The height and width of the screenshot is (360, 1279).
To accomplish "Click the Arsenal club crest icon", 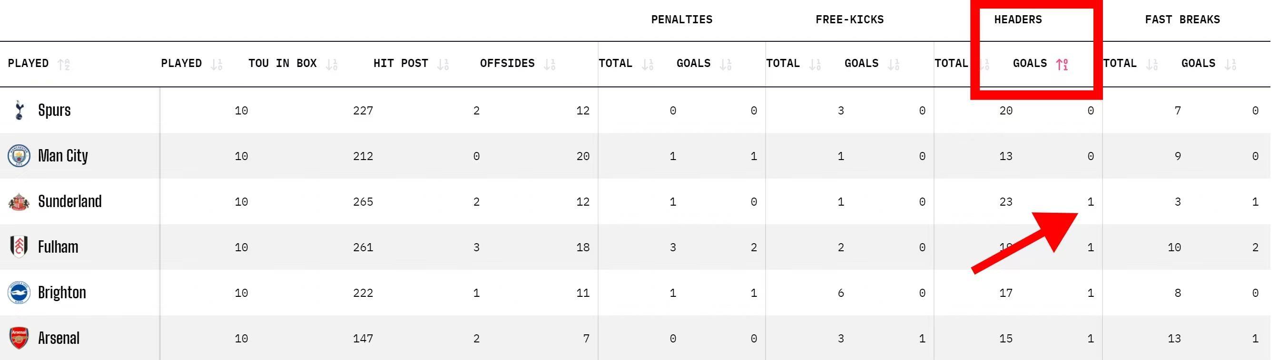I will [19, 338].
